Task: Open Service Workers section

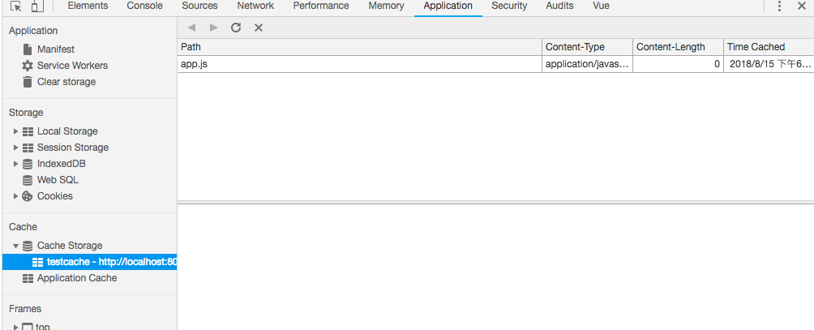Action: click(71, 66)
